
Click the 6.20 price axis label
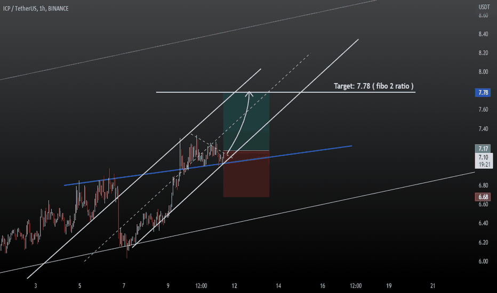point(483,242)
